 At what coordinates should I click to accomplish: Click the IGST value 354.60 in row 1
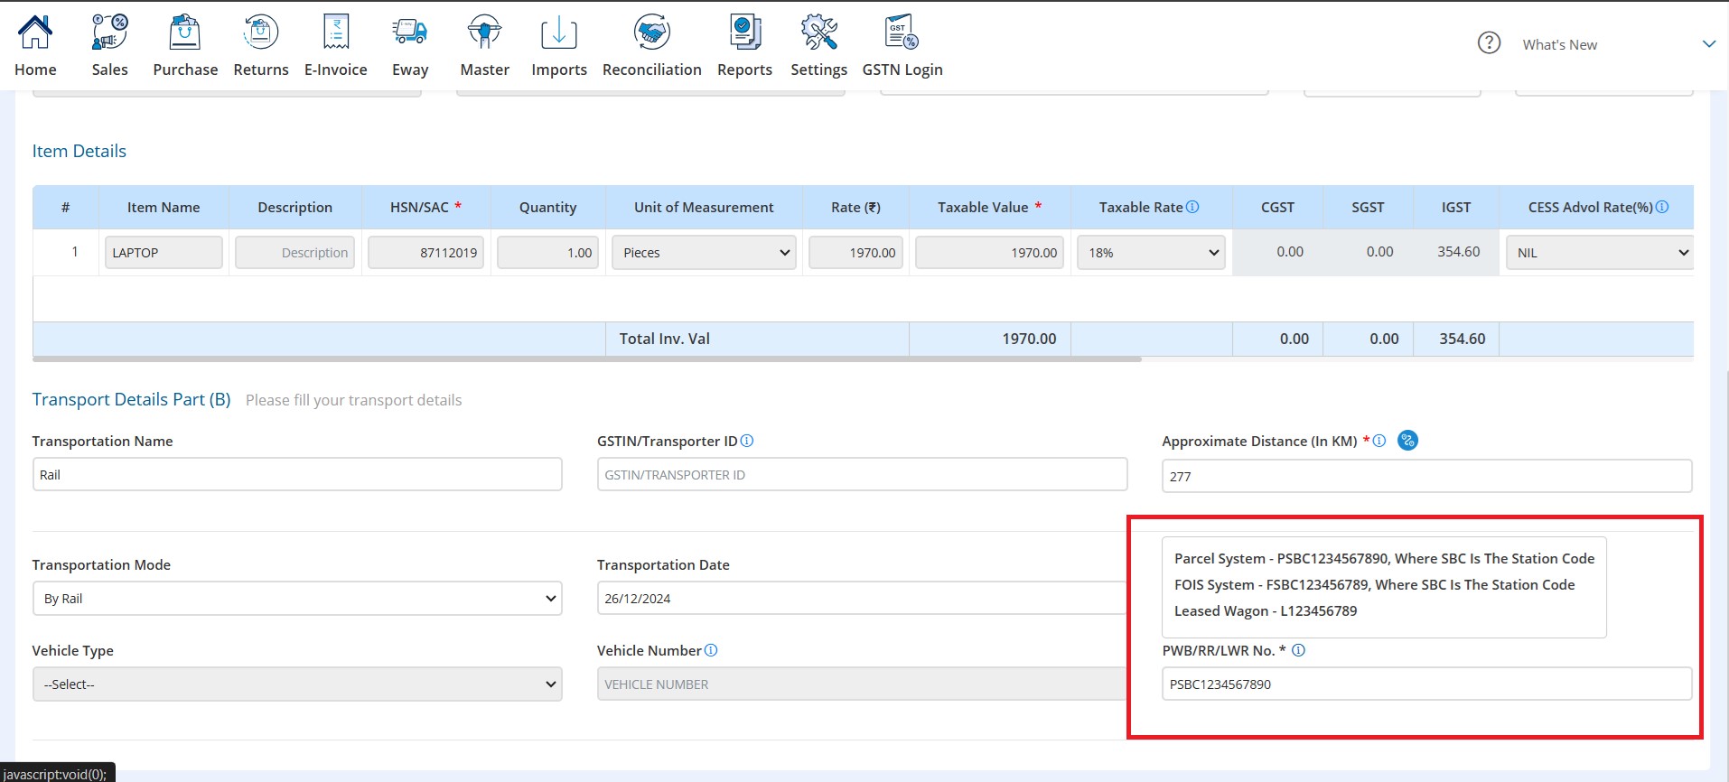point(1458,252)
